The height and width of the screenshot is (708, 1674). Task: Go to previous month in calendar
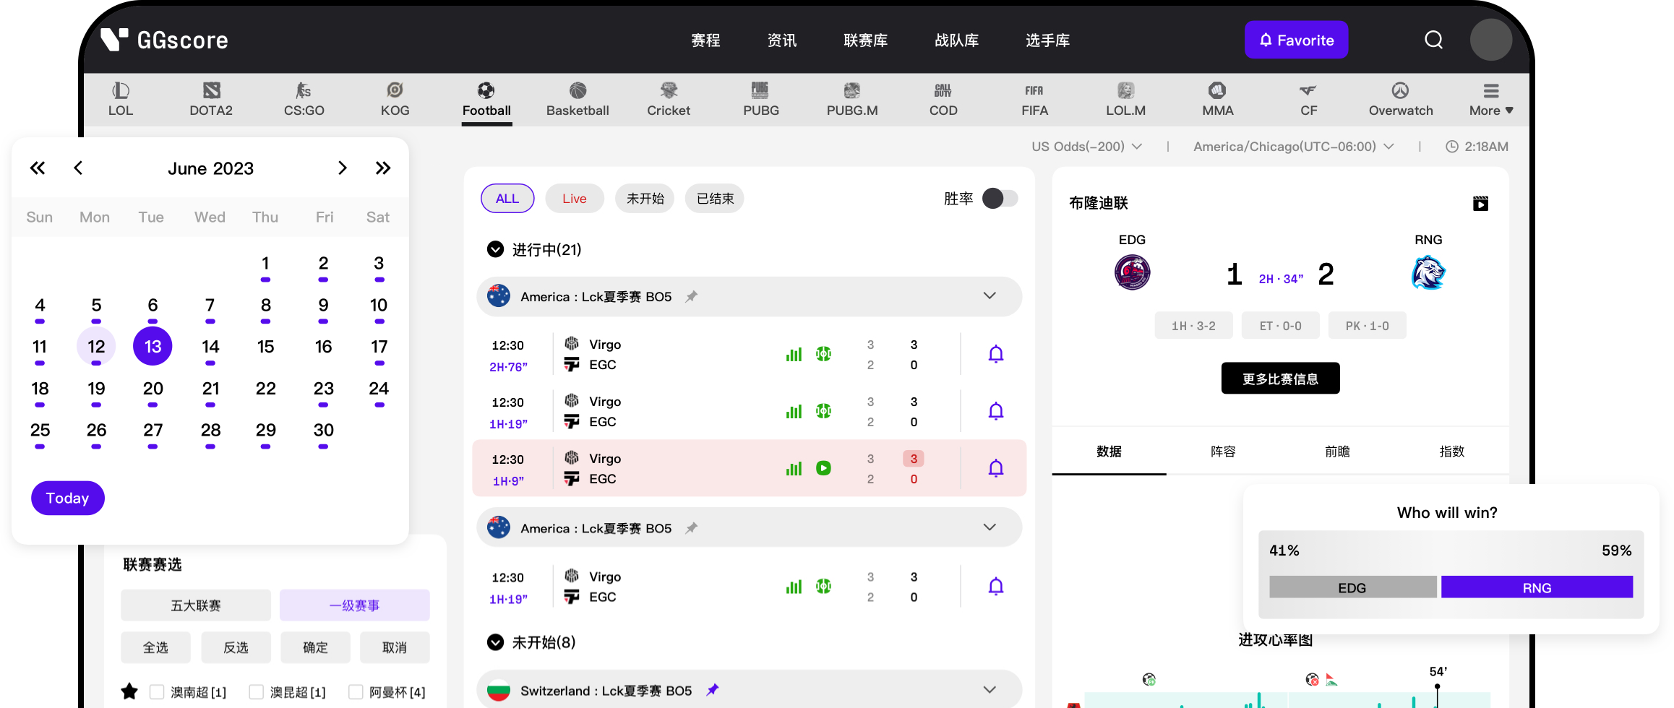pyautogui.click(x=78, y=168)
